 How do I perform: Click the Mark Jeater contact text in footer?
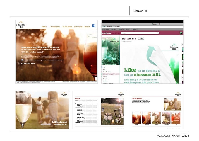tap(173, 136)
